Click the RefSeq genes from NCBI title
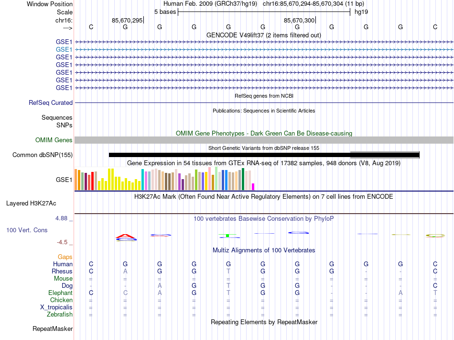Screen dimensions: 454x340 (x=264, y=96)
